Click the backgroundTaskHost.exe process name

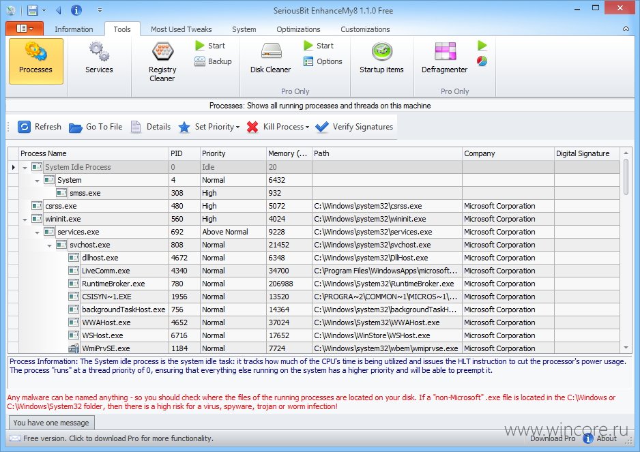click(123, 310)
